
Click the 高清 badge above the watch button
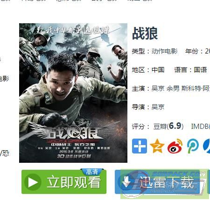(x=92, y=172)
